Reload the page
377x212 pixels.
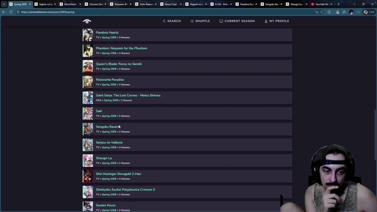(11, 12)
